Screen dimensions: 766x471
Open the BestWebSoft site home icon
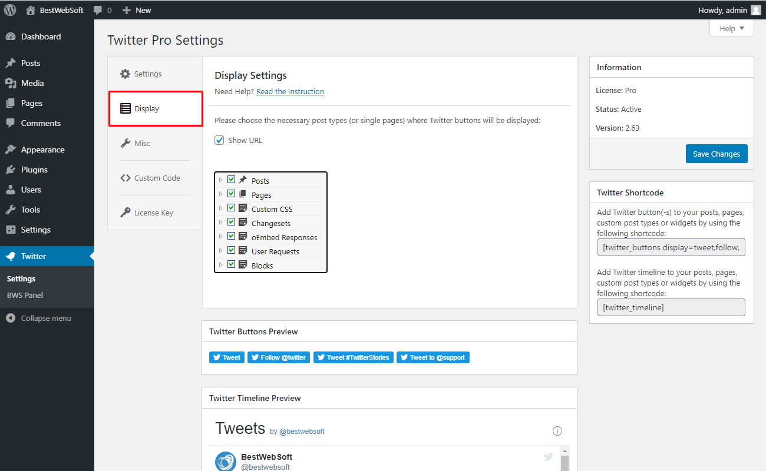pyautogui.click(x=31, y=10)
